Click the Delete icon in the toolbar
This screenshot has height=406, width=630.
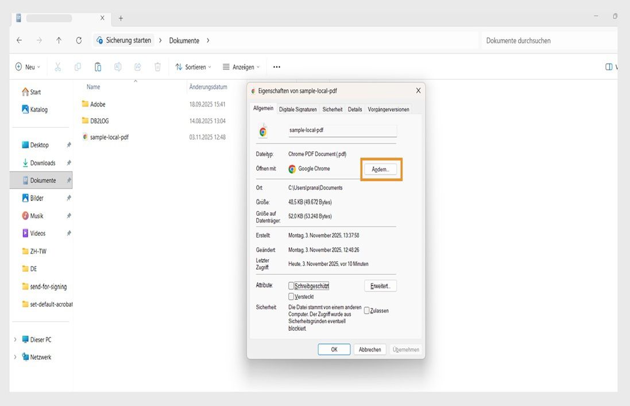pos(157,67)
